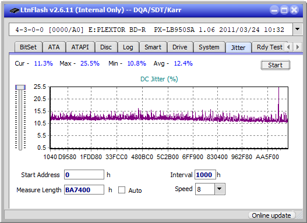Switch to the Disc tab
307x223 pixels.
point(106,47)
